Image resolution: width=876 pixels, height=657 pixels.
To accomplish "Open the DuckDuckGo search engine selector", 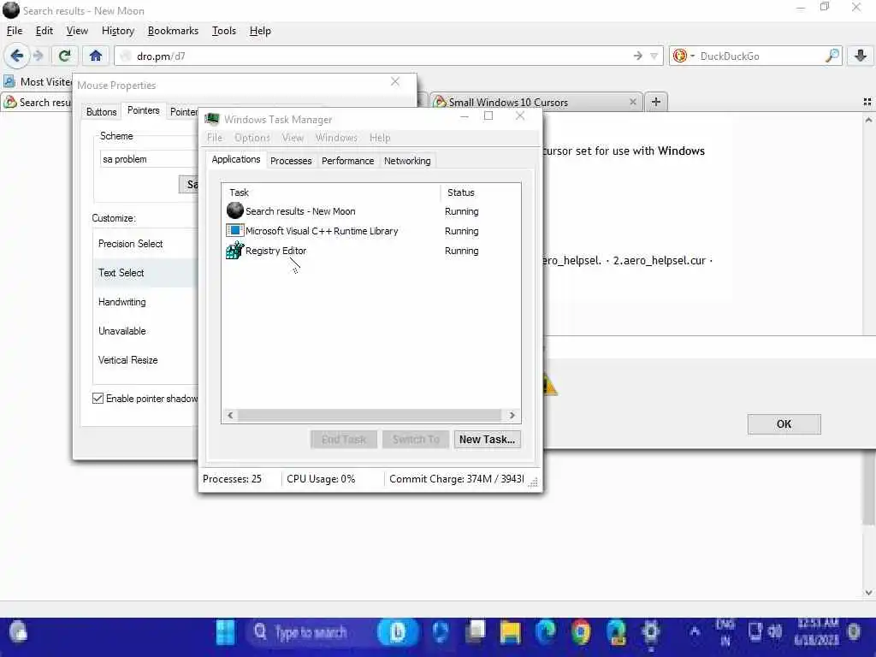I will (x=683, y=56).
